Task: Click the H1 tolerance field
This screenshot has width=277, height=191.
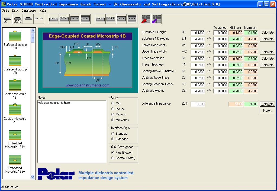Action: [220, 33]
